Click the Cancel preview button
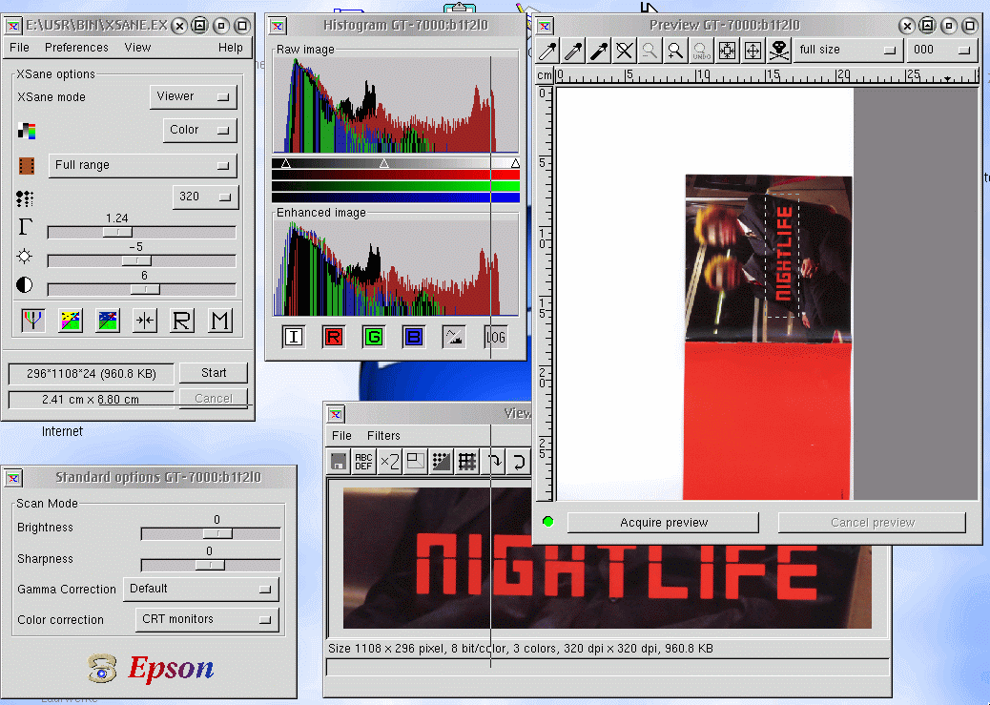990x705 pixels. 873,523
